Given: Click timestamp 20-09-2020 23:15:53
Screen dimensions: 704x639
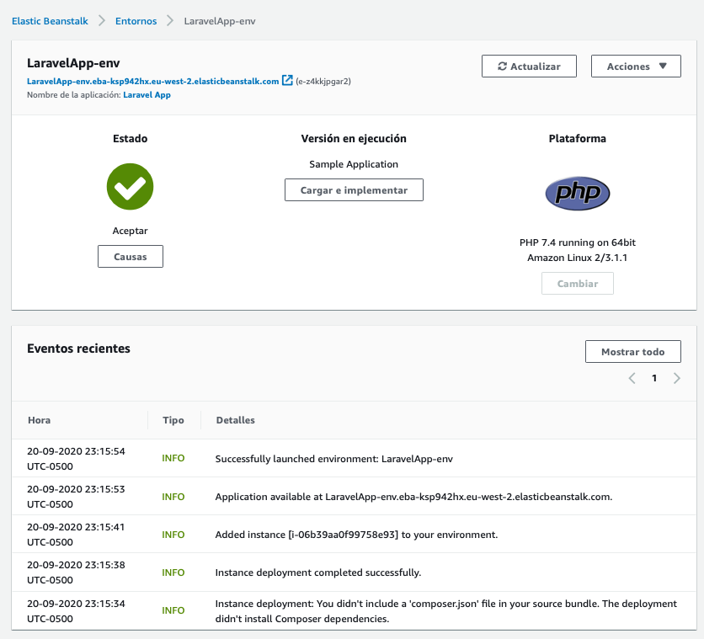Looking at the screenshot, I should 76,497.
